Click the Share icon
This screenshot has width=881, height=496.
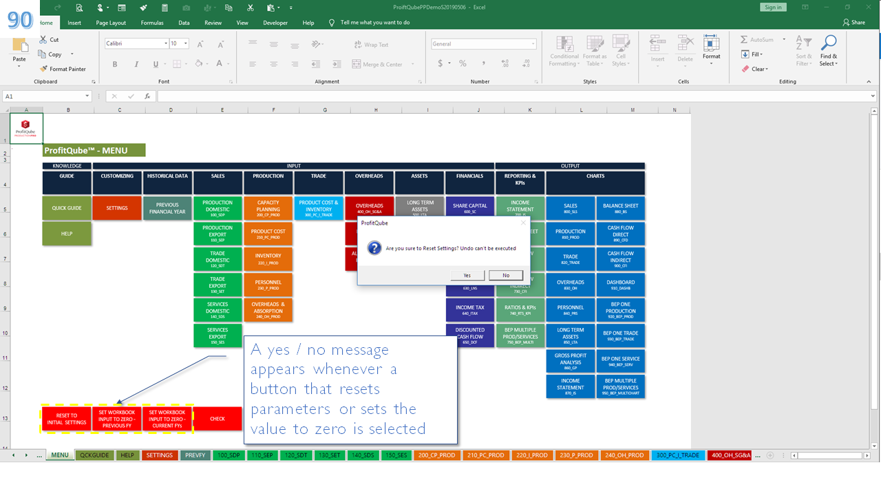pos(853,23)
